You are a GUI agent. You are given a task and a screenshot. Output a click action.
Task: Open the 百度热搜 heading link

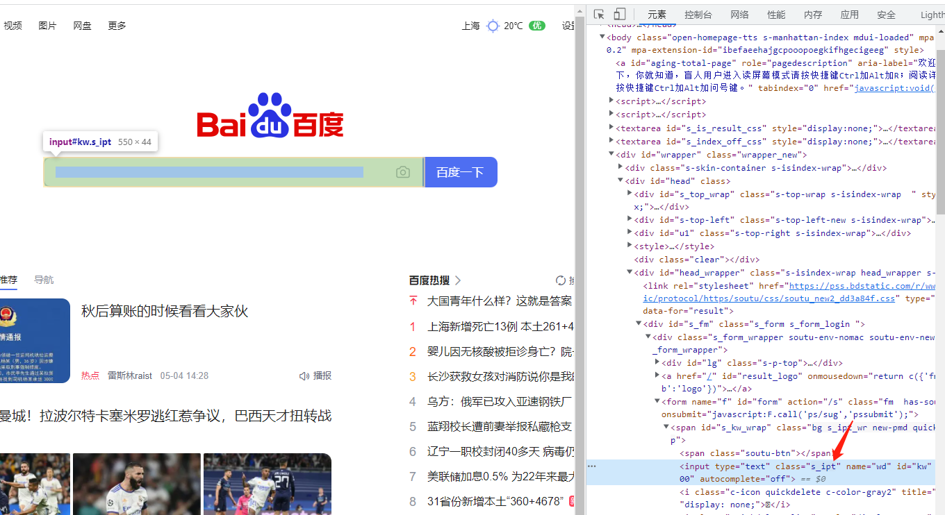429,280
